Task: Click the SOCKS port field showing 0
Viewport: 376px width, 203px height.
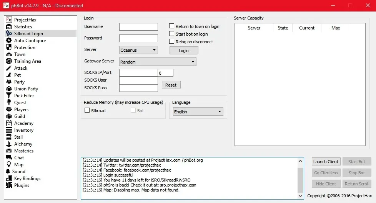Action: tap(165, 73)
